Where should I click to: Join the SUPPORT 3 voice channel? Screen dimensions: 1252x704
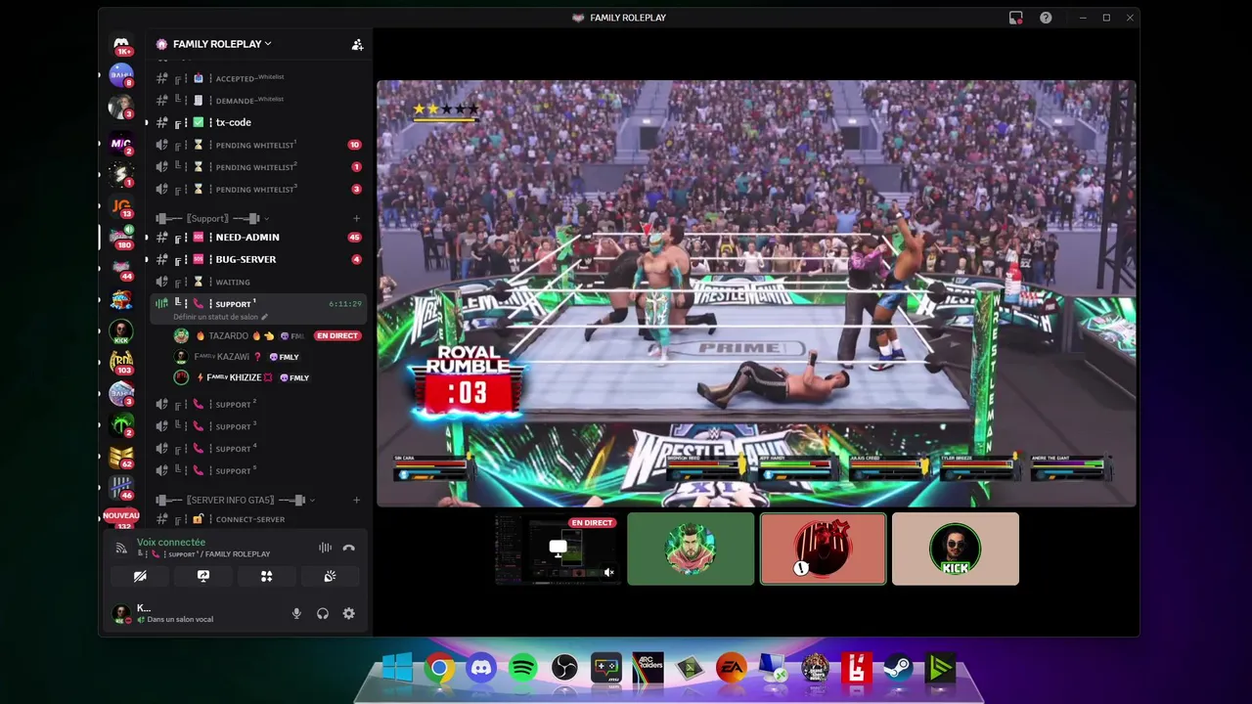pyautogui.click(x=259, y=426)
